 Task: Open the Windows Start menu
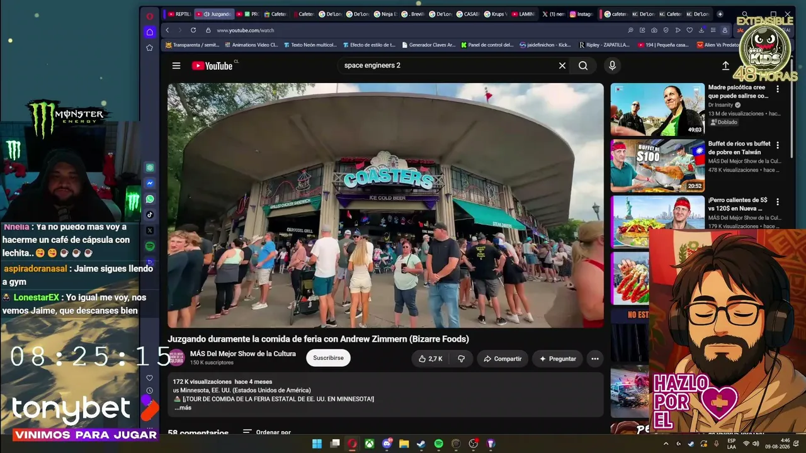(317, 444)
